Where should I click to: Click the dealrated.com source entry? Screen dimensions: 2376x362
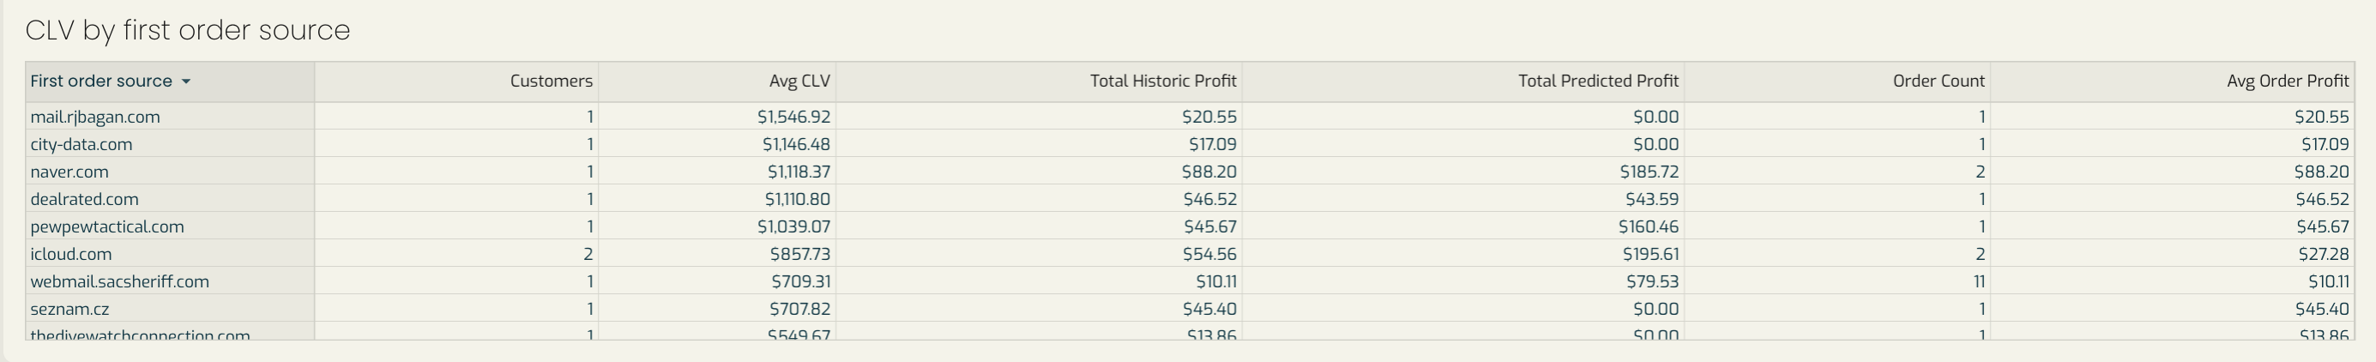pos(84,200)
